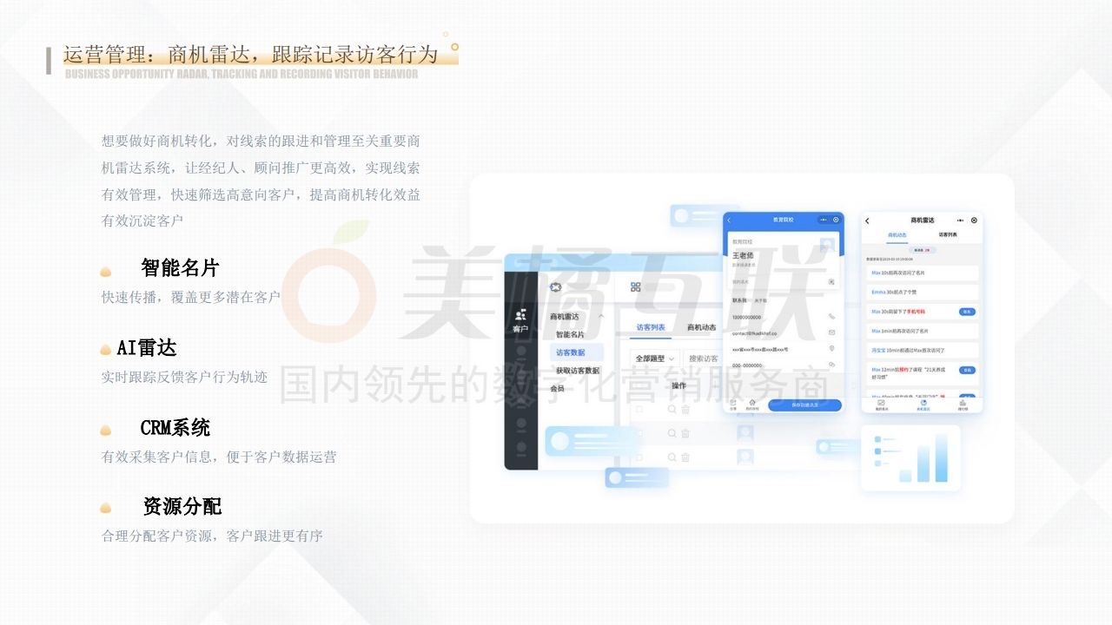Tap 商机雷达 icon in bottom navigation
This screenshot has width=1112, height=625.
[x=923, y=405]
